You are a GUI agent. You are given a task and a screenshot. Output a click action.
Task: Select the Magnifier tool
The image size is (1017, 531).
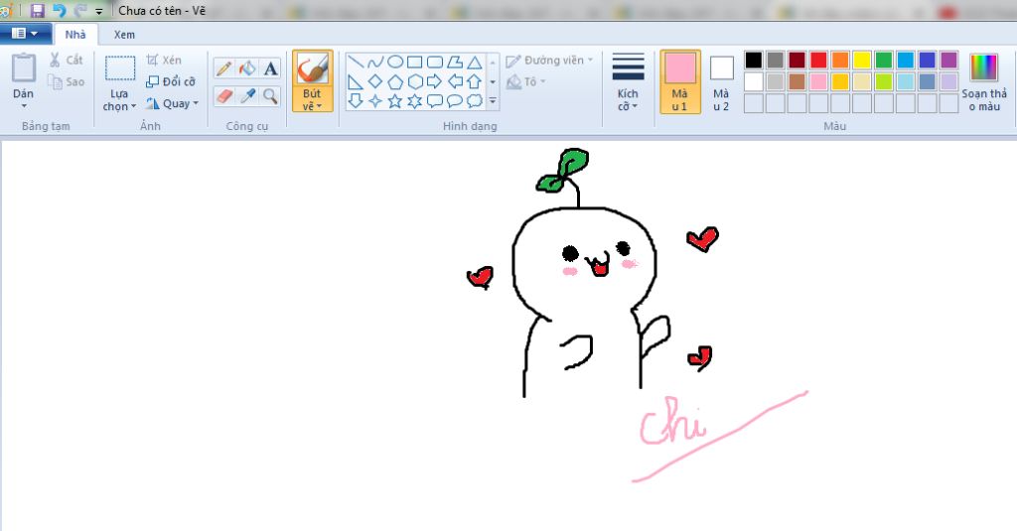pos(270,96)
